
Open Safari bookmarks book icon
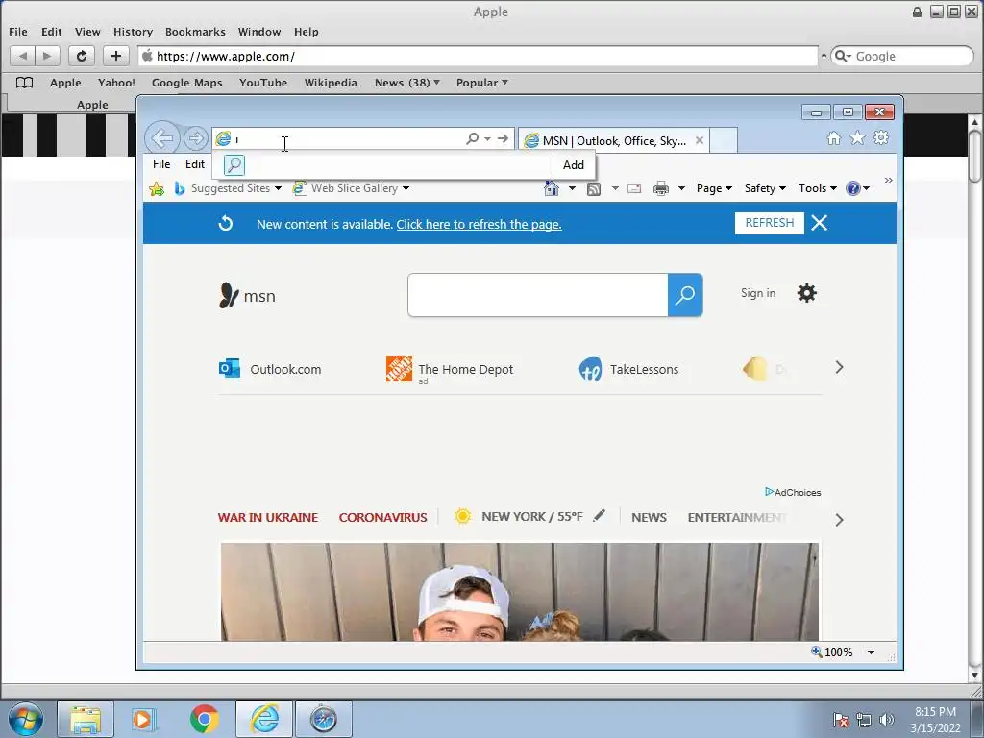(x=24, y=83)
